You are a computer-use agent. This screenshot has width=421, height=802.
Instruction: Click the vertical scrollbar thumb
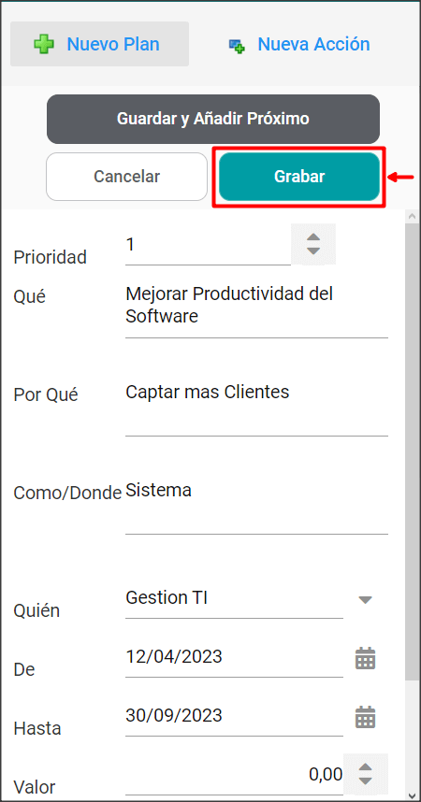[412, 451]
